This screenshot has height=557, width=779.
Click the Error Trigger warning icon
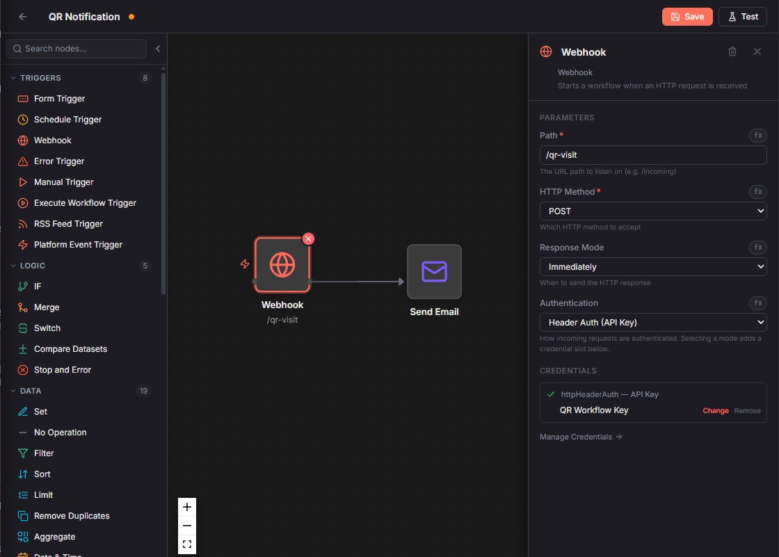pos(23,161)
